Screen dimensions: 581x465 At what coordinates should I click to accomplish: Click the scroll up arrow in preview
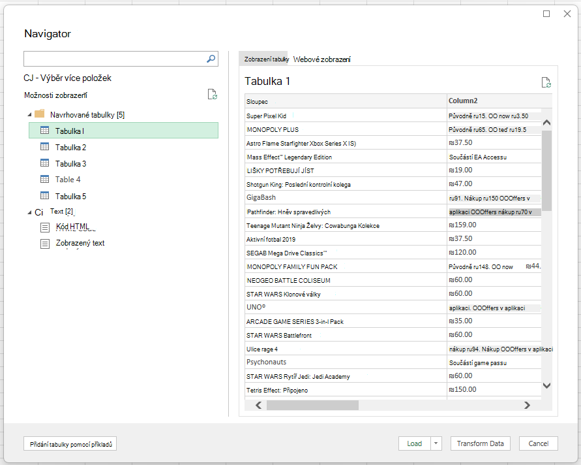[x=546, y=123]
